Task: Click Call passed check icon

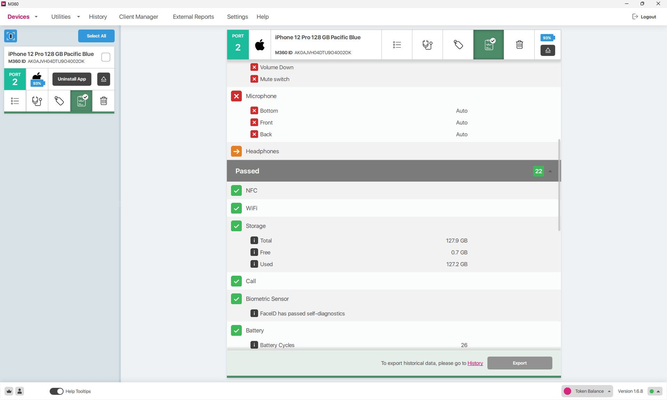Action: 236,281
